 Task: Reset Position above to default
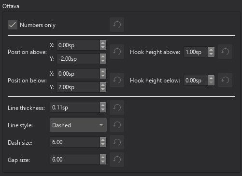point(117,52)
